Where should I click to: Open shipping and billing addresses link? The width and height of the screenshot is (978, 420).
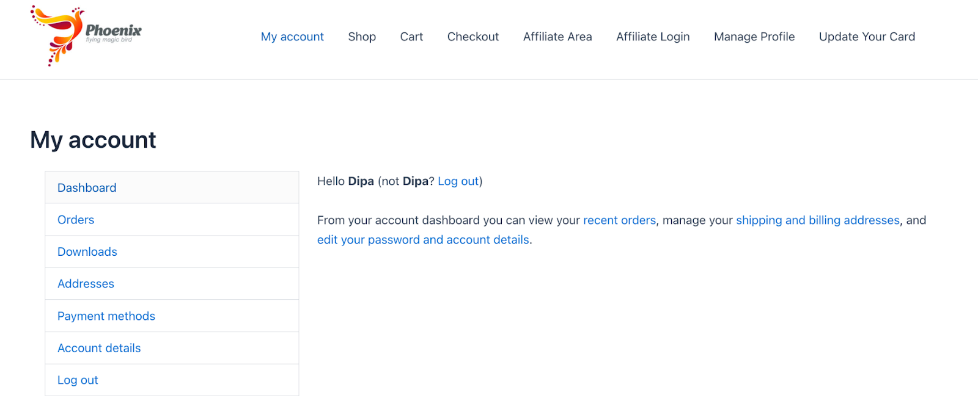point(818,220)
